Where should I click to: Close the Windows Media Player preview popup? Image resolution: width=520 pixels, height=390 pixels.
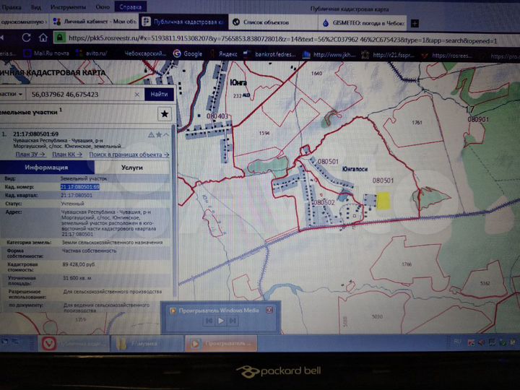[269, 310]
